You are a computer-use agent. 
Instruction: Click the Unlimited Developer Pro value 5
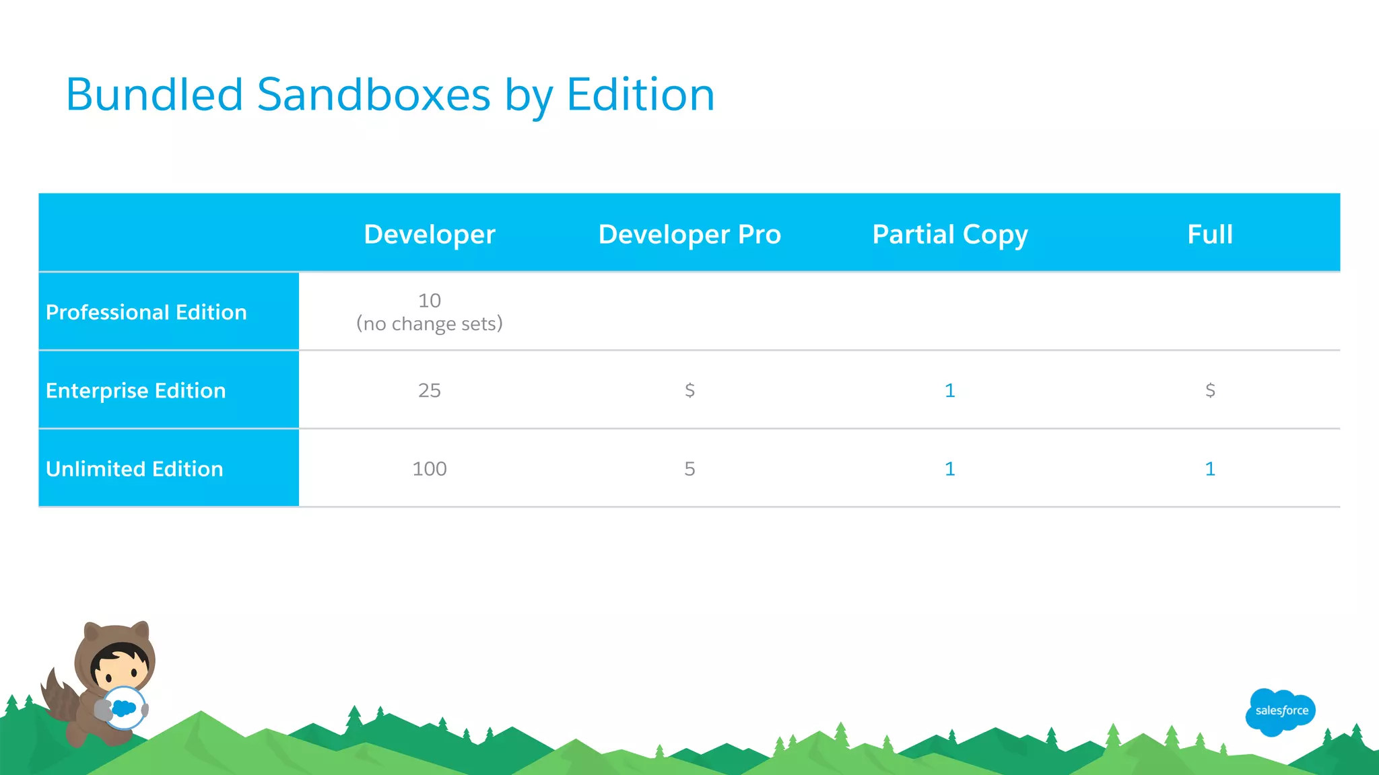tap(689, 469)
